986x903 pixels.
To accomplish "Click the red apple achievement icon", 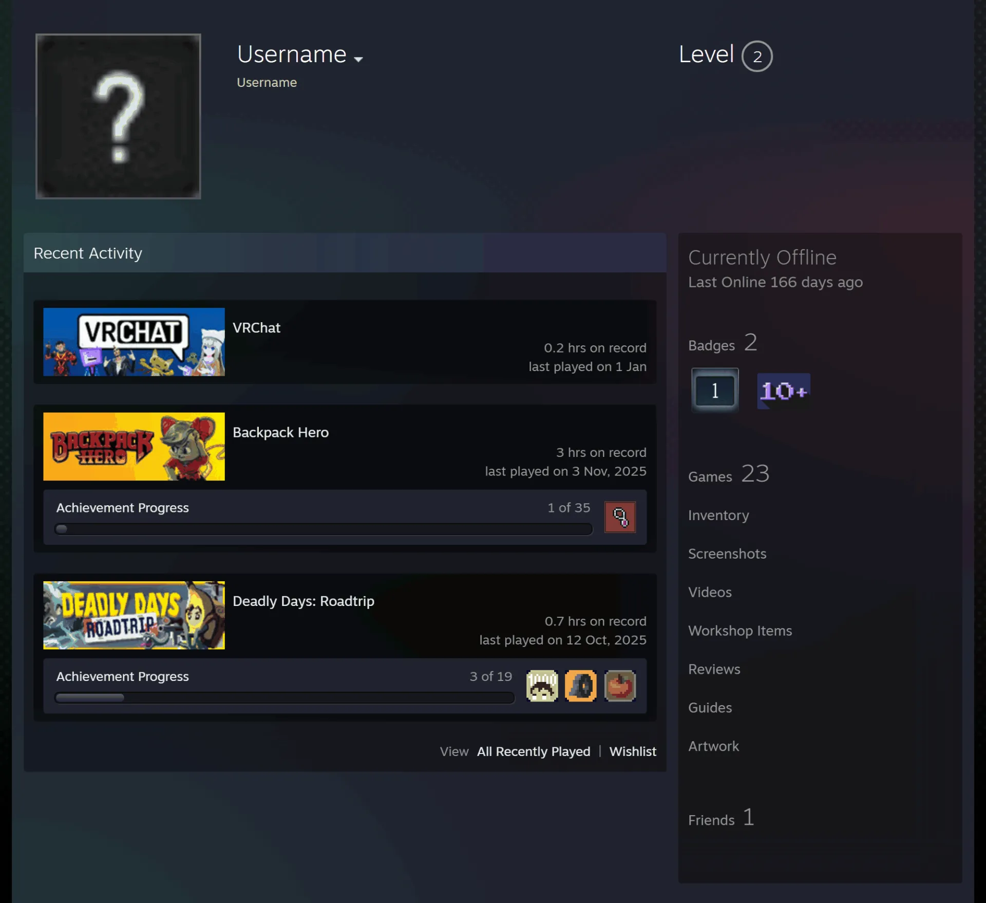I will [x=620, y=686].
